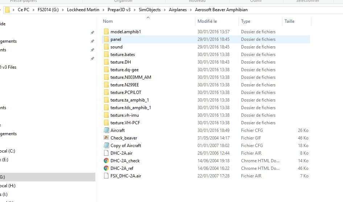Expand the chevron after SimObjects breadcrumb
343x202 pixels.
[x=165, y=10]
